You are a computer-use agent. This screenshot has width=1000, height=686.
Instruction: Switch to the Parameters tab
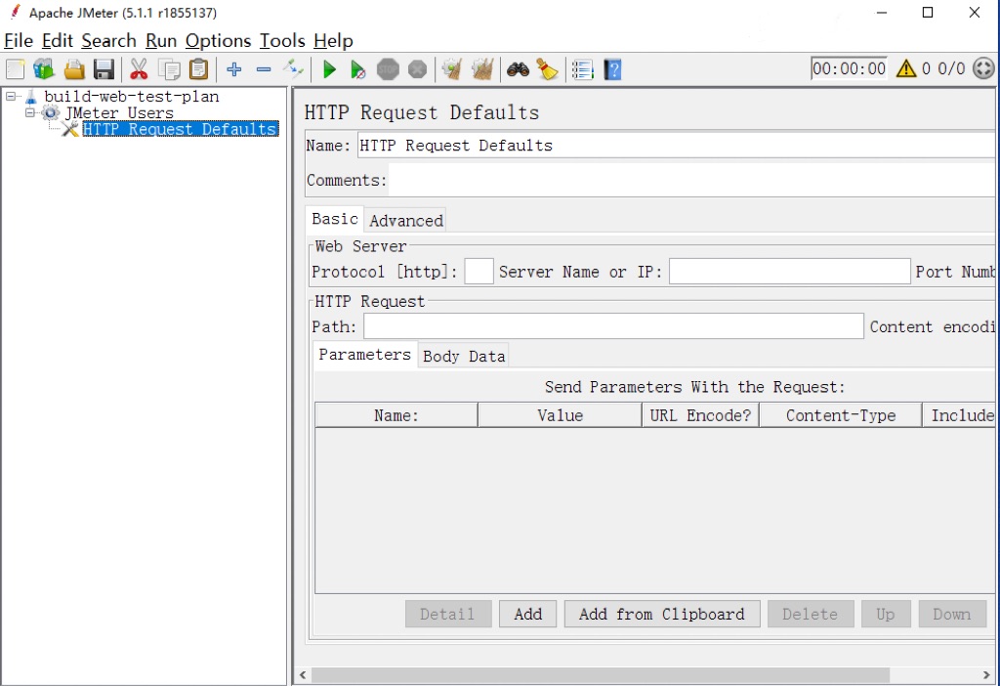coord(365,355)
